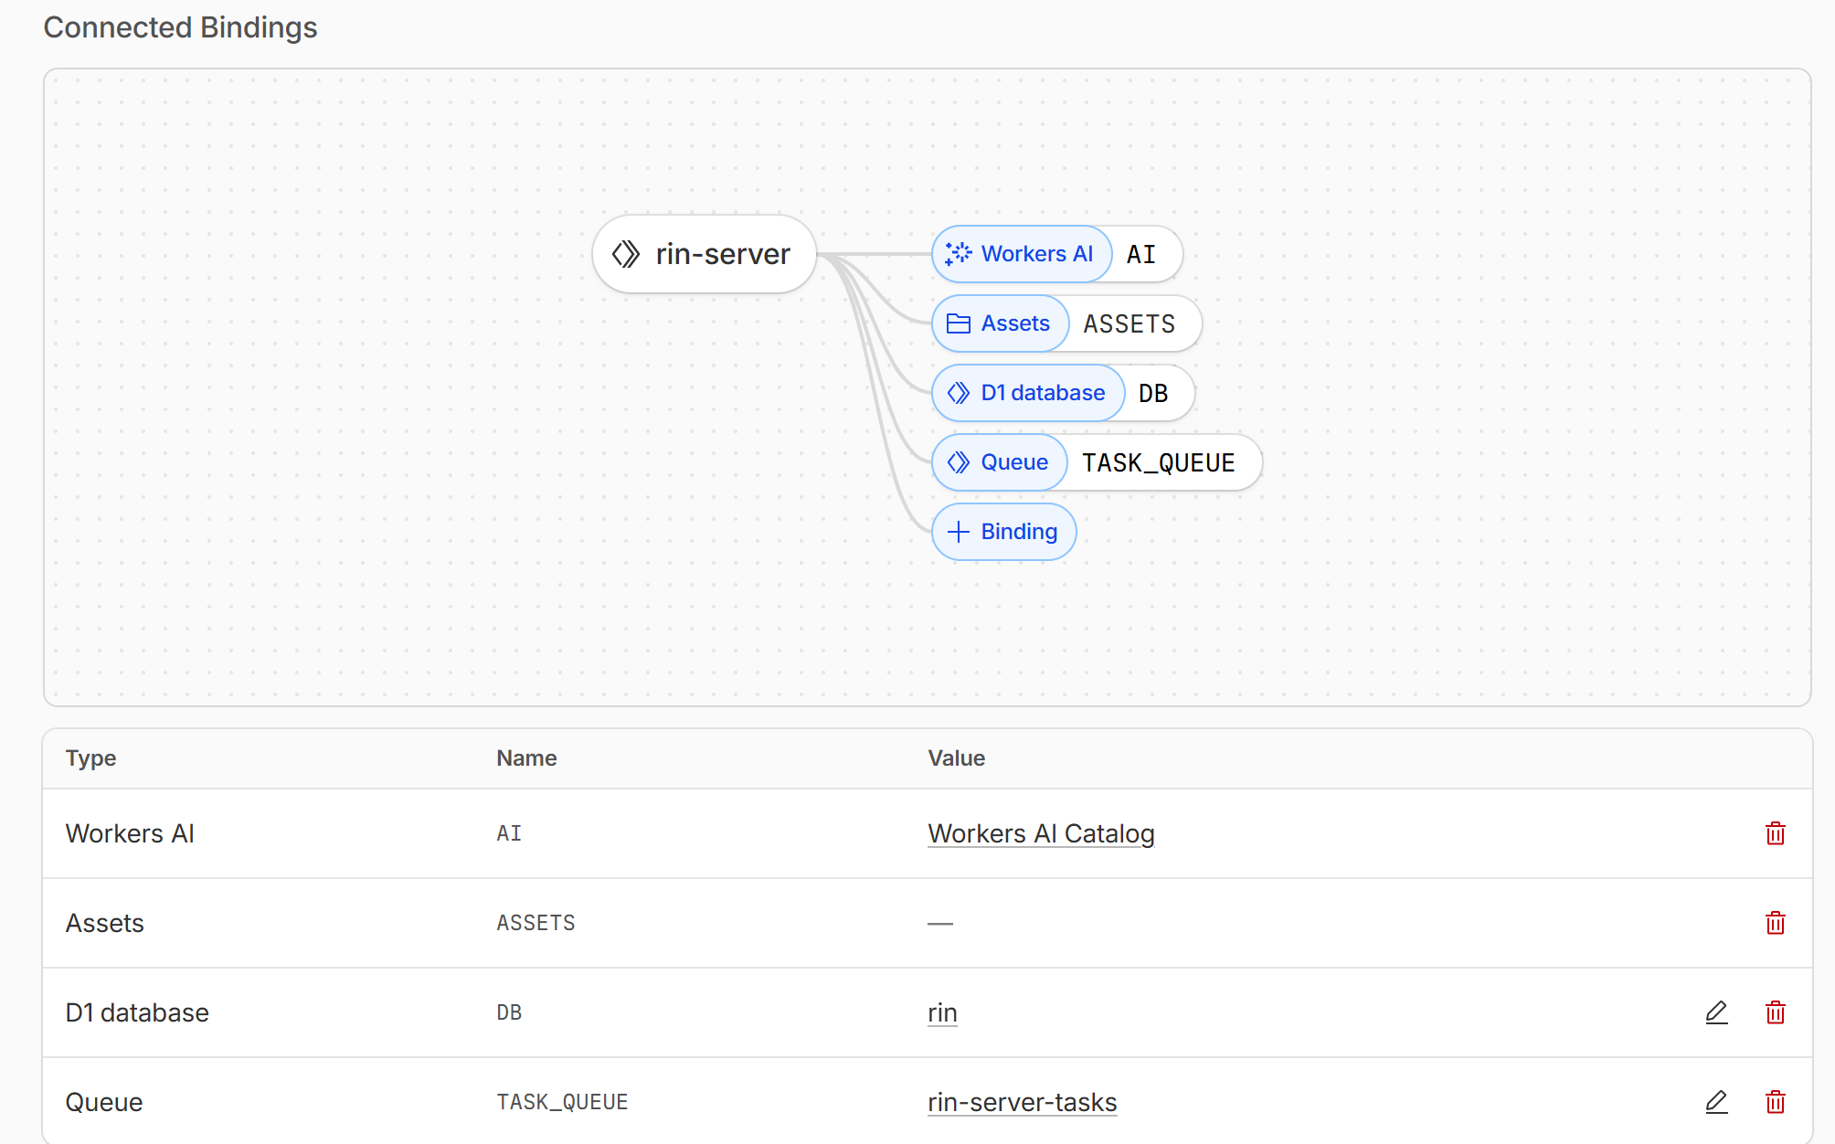Click the Assets type cell in table

pyautogui.click(x=105, y=923)
